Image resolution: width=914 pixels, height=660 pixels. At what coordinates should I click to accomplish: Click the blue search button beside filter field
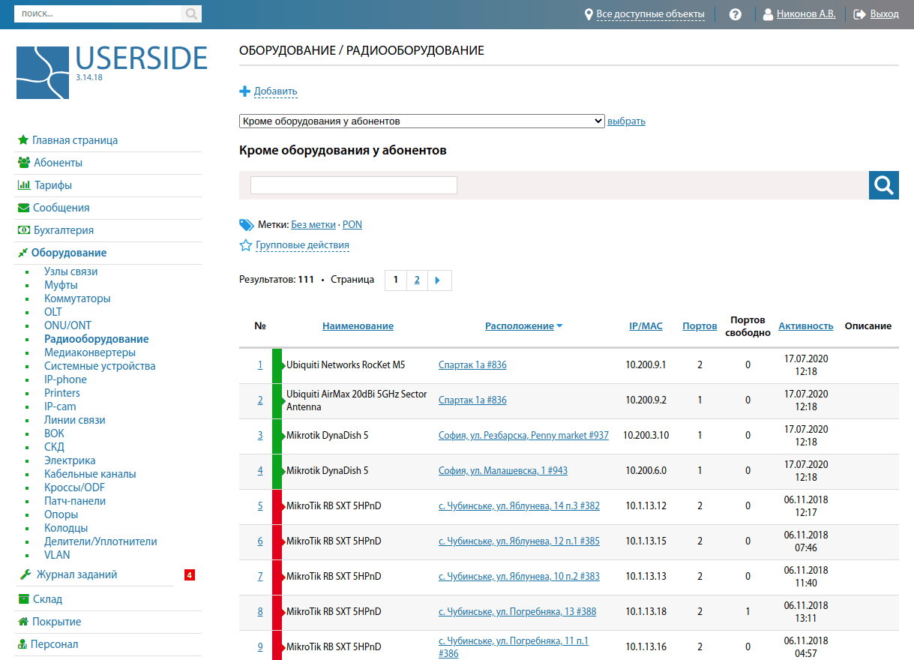pyautogui.click(x=883, y=185)
